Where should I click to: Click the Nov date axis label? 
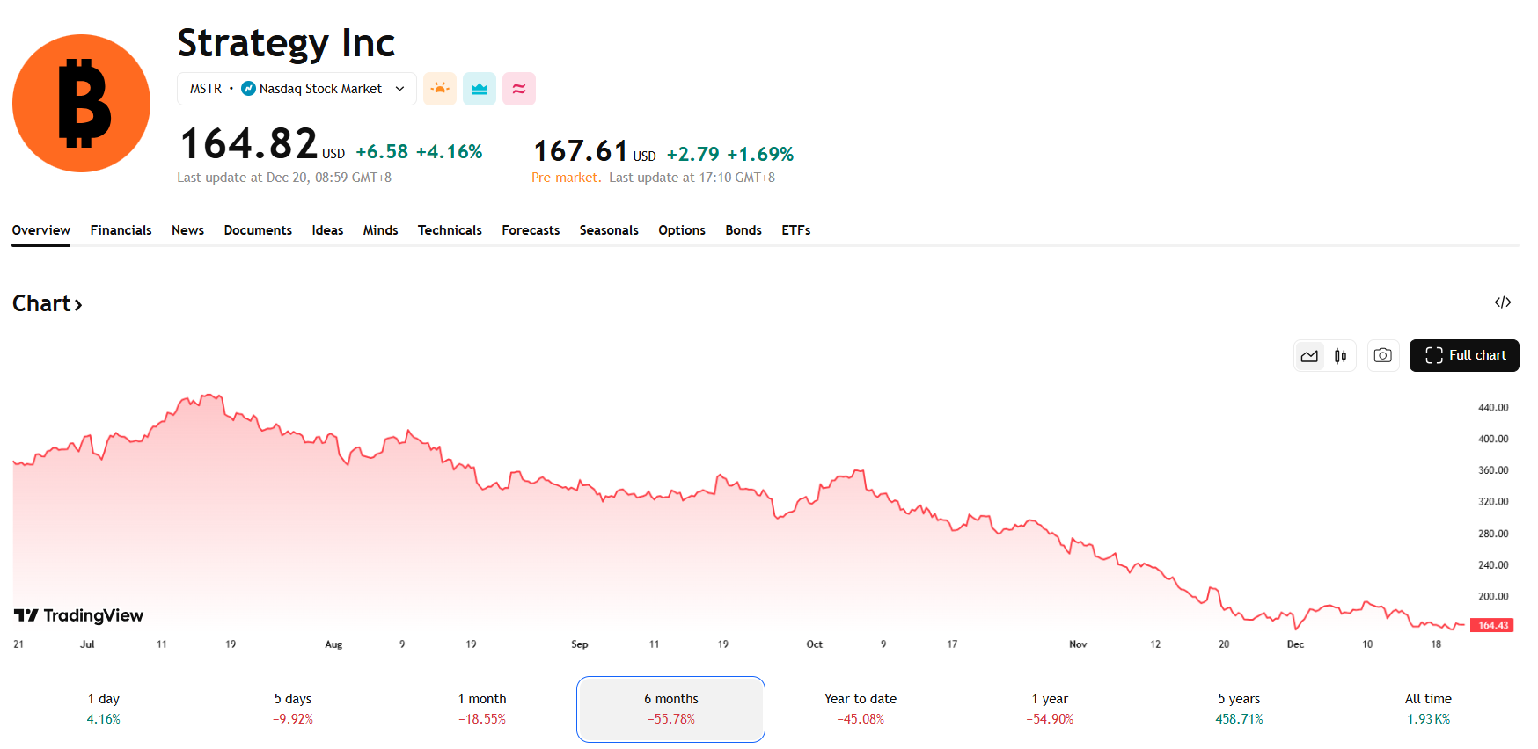click(x=1078, y=644)
